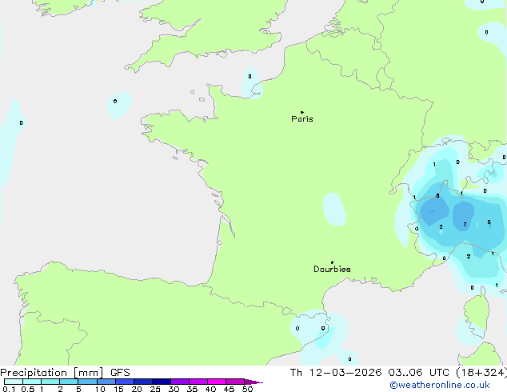507x392 pixels.
Task: Click the 'Precipitation [mm]' title text
Action: click(x=52, y=373)
